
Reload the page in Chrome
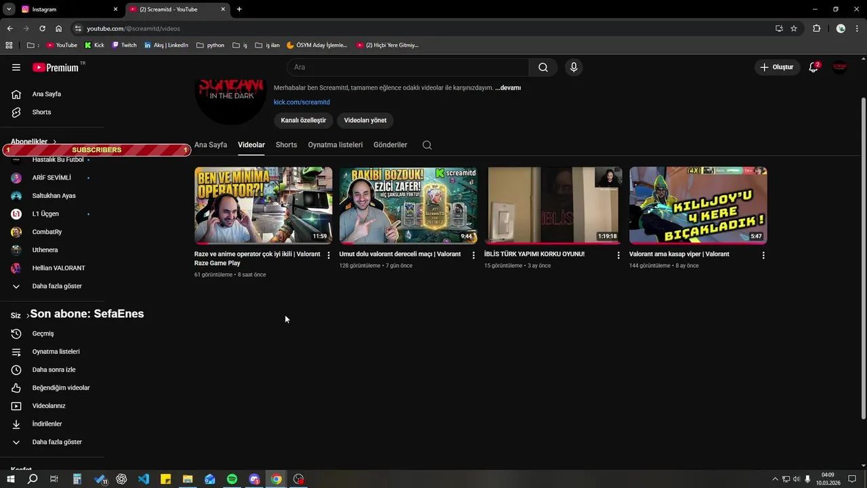click(42, 28)
